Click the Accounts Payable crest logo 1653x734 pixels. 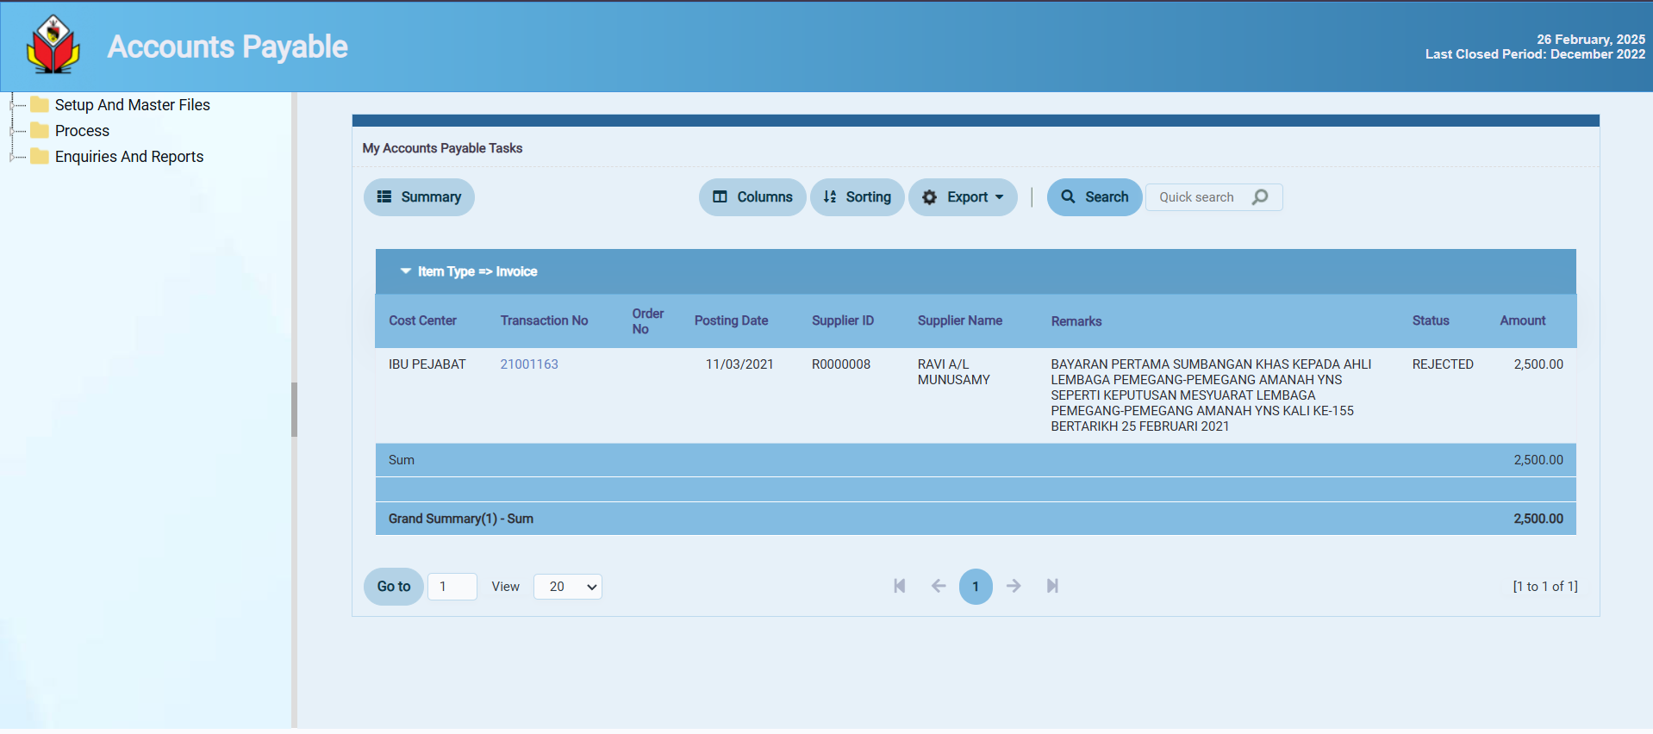53,45
